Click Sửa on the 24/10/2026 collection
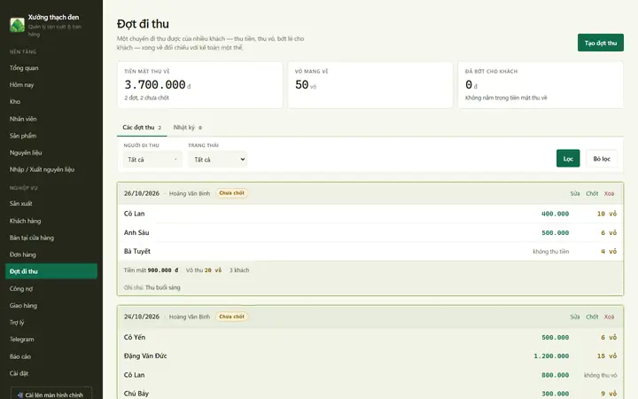The height and width of the screenshot is (399, 638). coord(574,317)
